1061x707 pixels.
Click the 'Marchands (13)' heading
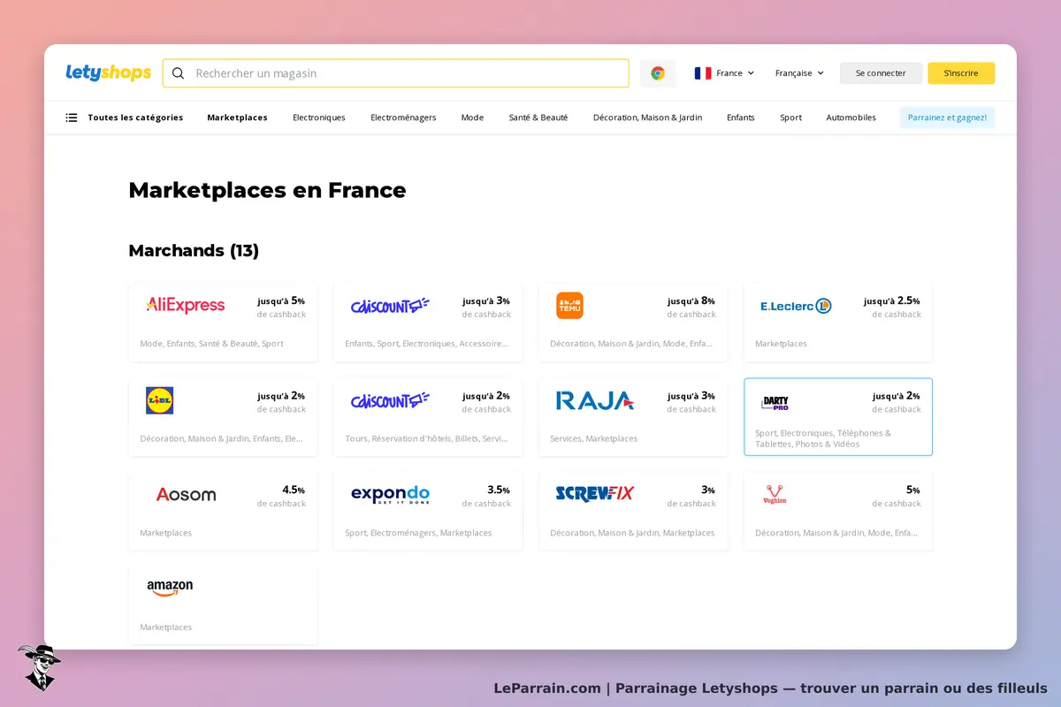pyautogui.click(x=194, y=250)
